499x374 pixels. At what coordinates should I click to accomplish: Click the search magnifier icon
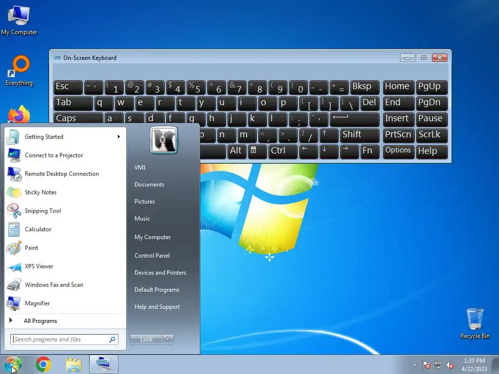(x=113, y=339)
